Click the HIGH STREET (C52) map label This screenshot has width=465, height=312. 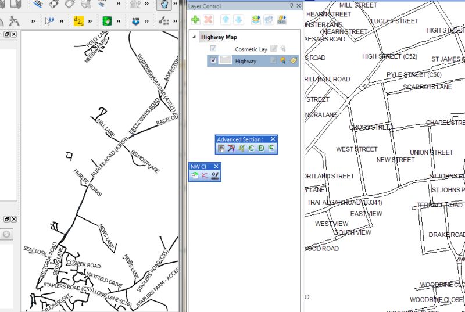389,56
